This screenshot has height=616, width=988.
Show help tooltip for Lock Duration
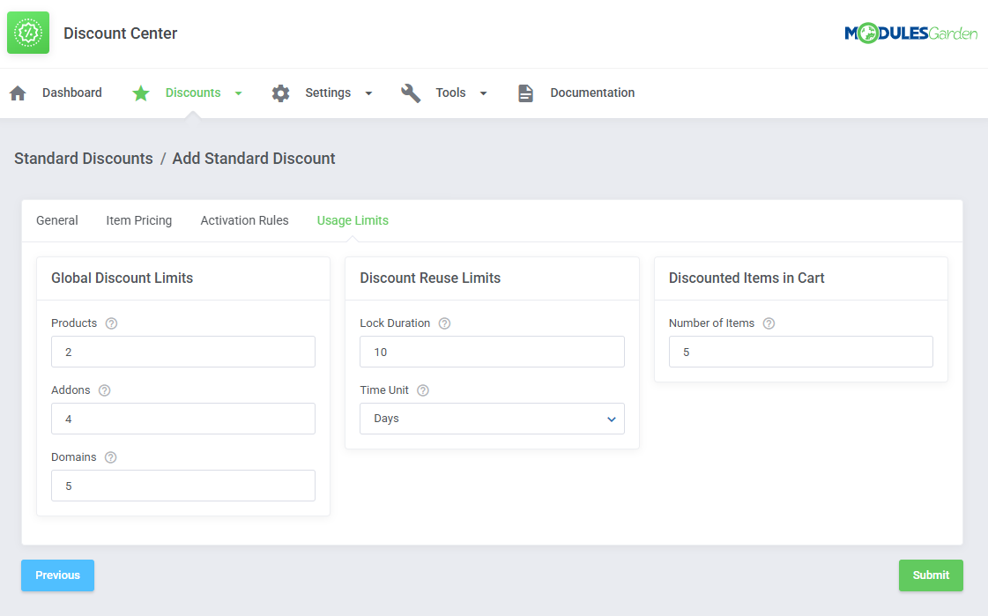point(445,323)
